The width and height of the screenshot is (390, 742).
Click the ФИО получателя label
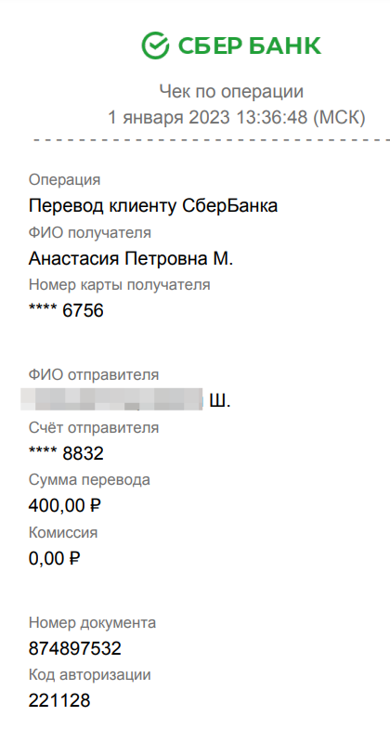[x=90, y=233]
